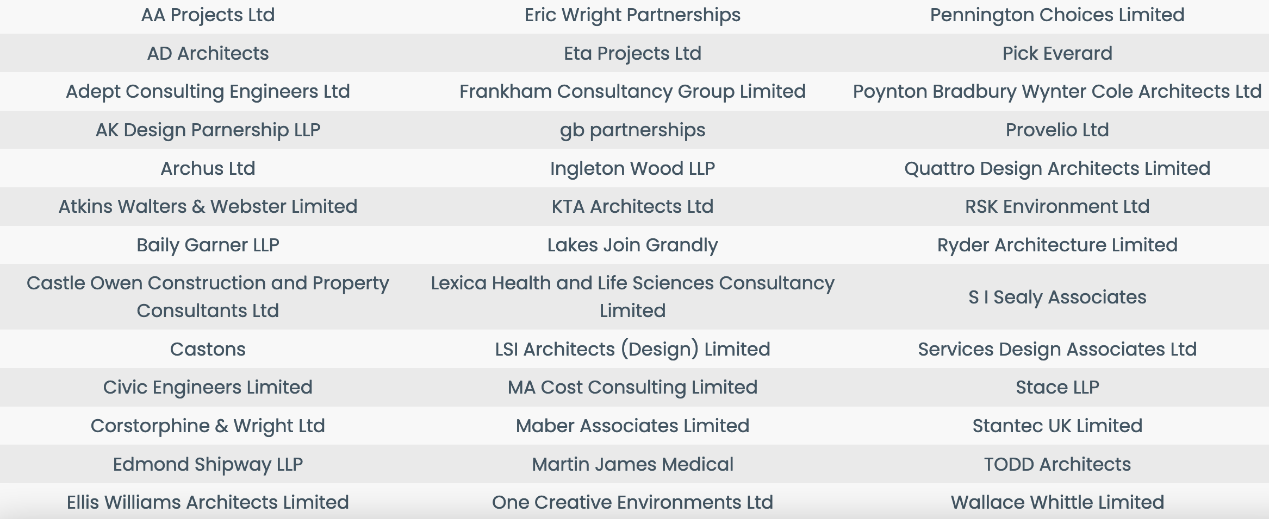
Task: Click Atkins Walters & Webster Limited
Action: (208, 207)
